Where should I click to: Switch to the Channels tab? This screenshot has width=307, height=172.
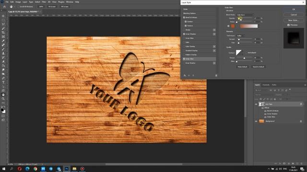click(x=266, y=85)
